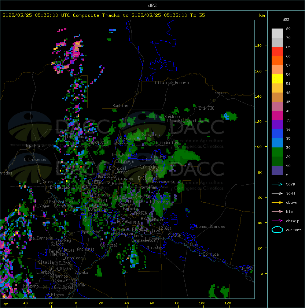
Task: Click the Anchoris map label
Action: point(86,249)
